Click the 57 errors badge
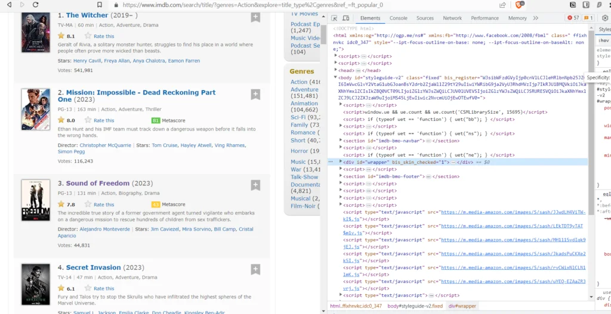This screenshot has width=611, height=314. (x=573, y=18)
